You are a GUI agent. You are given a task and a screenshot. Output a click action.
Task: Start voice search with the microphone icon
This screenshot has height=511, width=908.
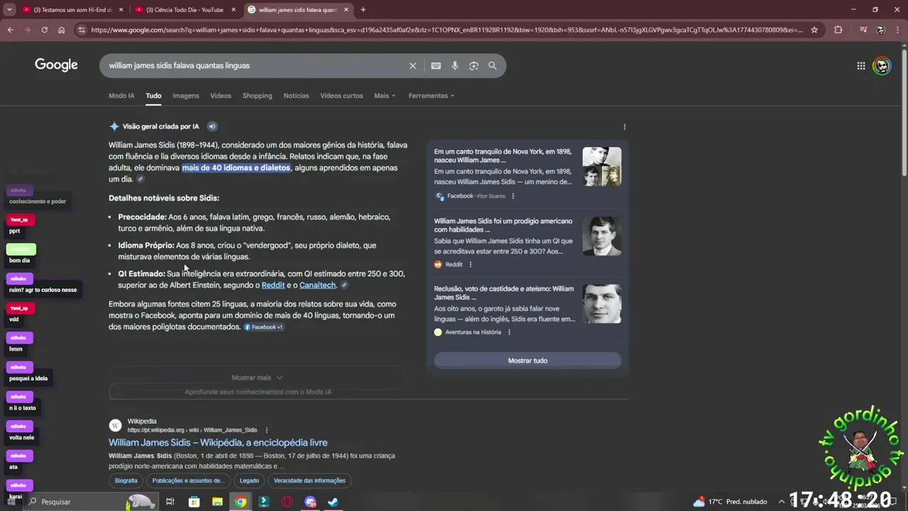(x=455, y=65)
